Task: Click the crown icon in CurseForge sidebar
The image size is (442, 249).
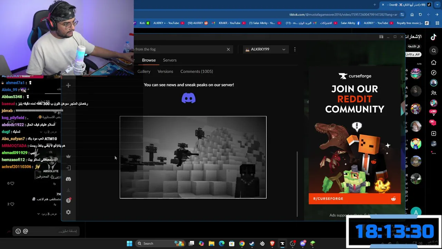Action: click(68, 156)
